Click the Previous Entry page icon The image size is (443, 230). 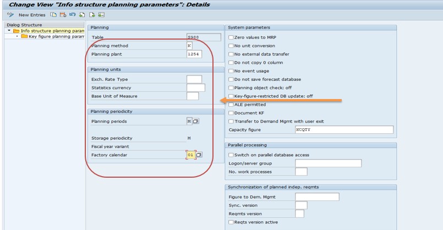(82, 15)
